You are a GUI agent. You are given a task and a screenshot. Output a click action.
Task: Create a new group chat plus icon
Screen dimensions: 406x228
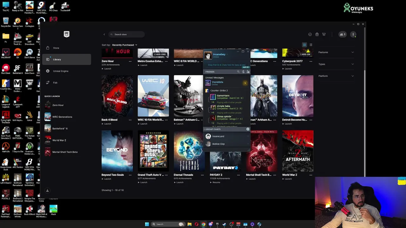(248, 129)
